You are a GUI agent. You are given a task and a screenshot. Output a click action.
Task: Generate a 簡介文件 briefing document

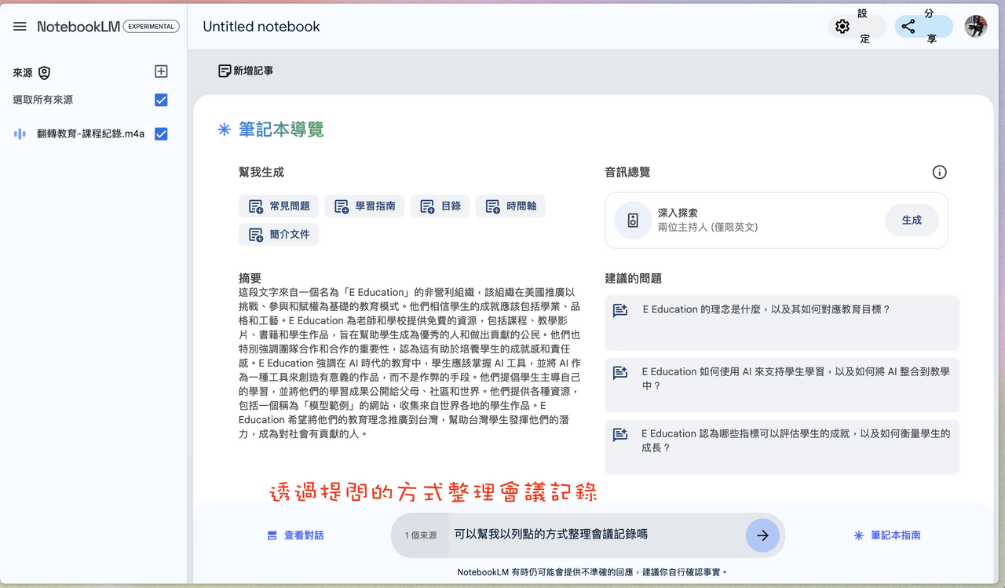click(x=279, y=235)
